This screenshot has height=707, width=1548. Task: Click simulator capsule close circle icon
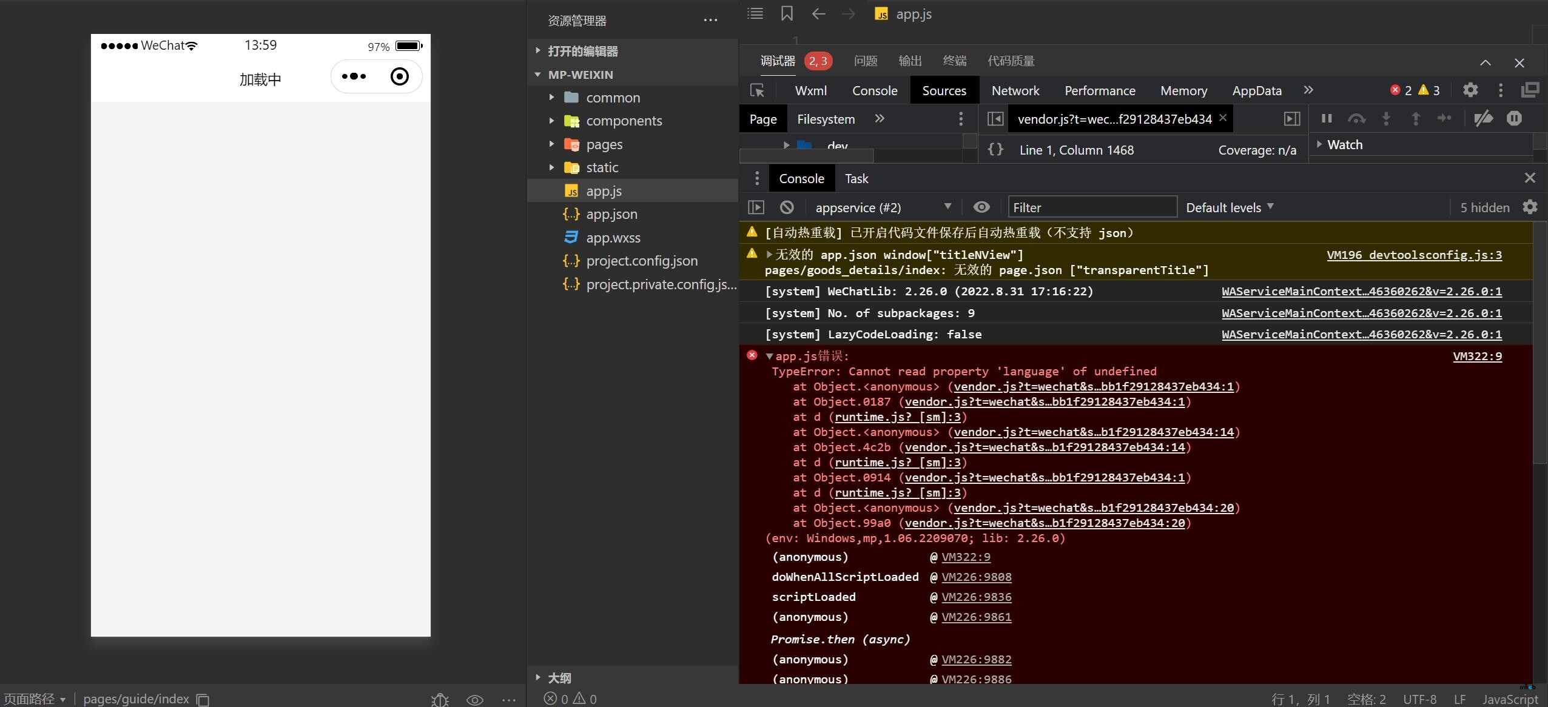[x=399, y=76]
